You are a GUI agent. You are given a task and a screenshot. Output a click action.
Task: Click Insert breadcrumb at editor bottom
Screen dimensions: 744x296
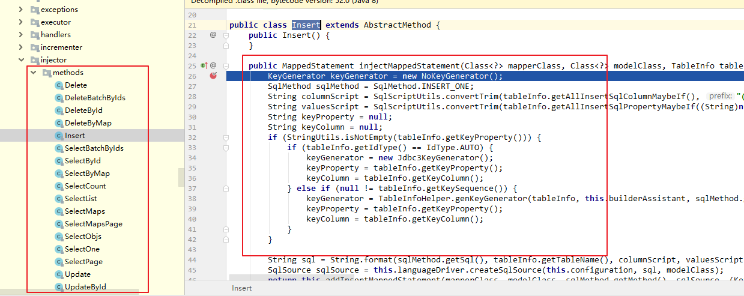tap(243, 289)
